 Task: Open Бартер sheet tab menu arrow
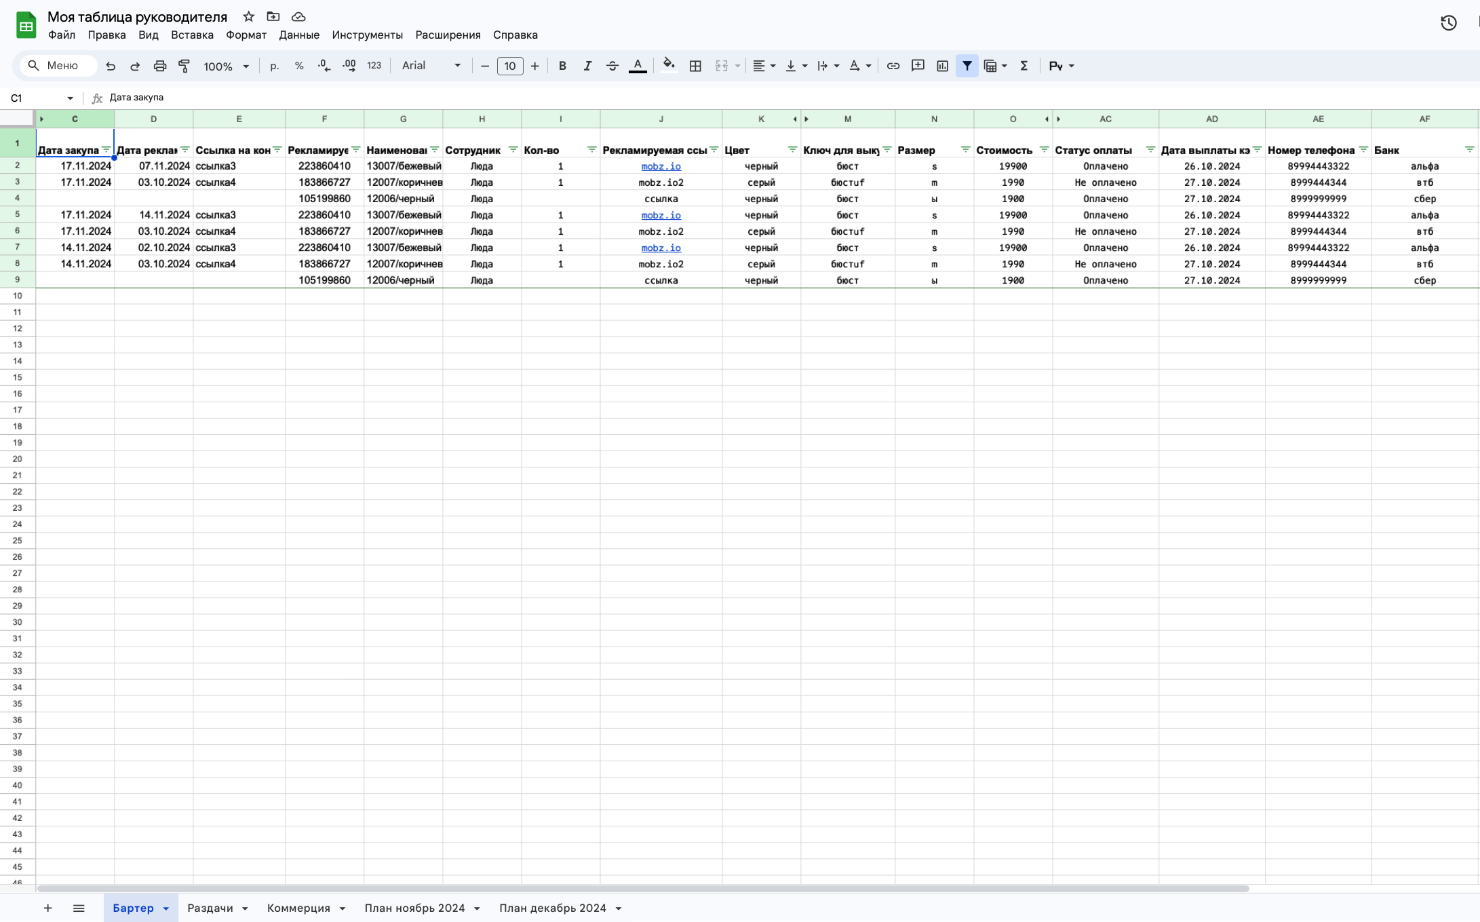(x=165, y=908)
